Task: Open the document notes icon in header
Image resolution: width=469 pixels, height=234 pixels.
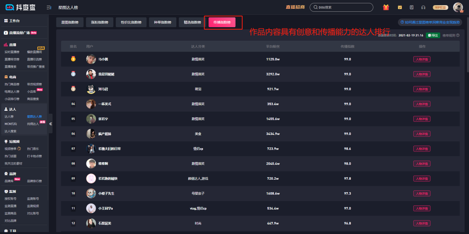Action: click(x=411, y=7)
